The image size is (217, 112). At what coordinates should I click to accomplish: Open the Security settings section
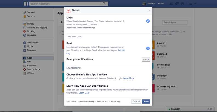click(x=31, y=16)
